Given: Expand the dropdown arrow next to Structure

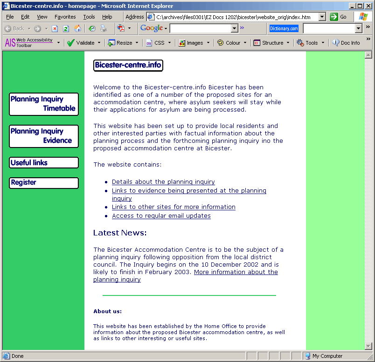Looking at the screenshot, I should pos(288,43).
